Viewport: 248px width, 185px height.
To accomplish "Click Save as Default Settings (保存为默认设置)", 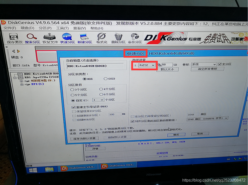I will [x=84, y=138].
